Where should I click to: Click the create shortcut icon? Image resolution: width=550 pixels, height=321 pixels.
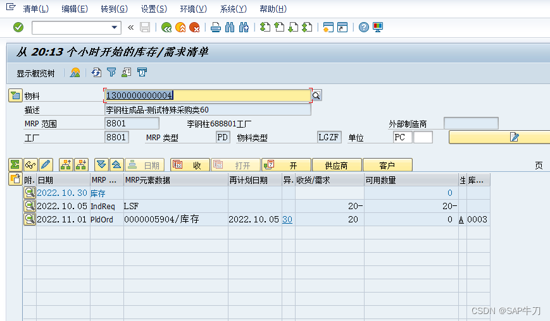point(342,27)
